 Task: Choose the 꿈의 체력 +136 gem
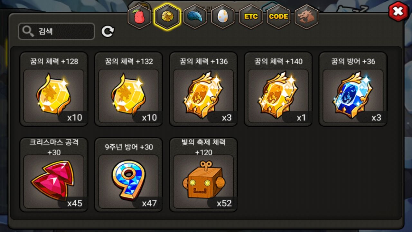tap(203, 89)
